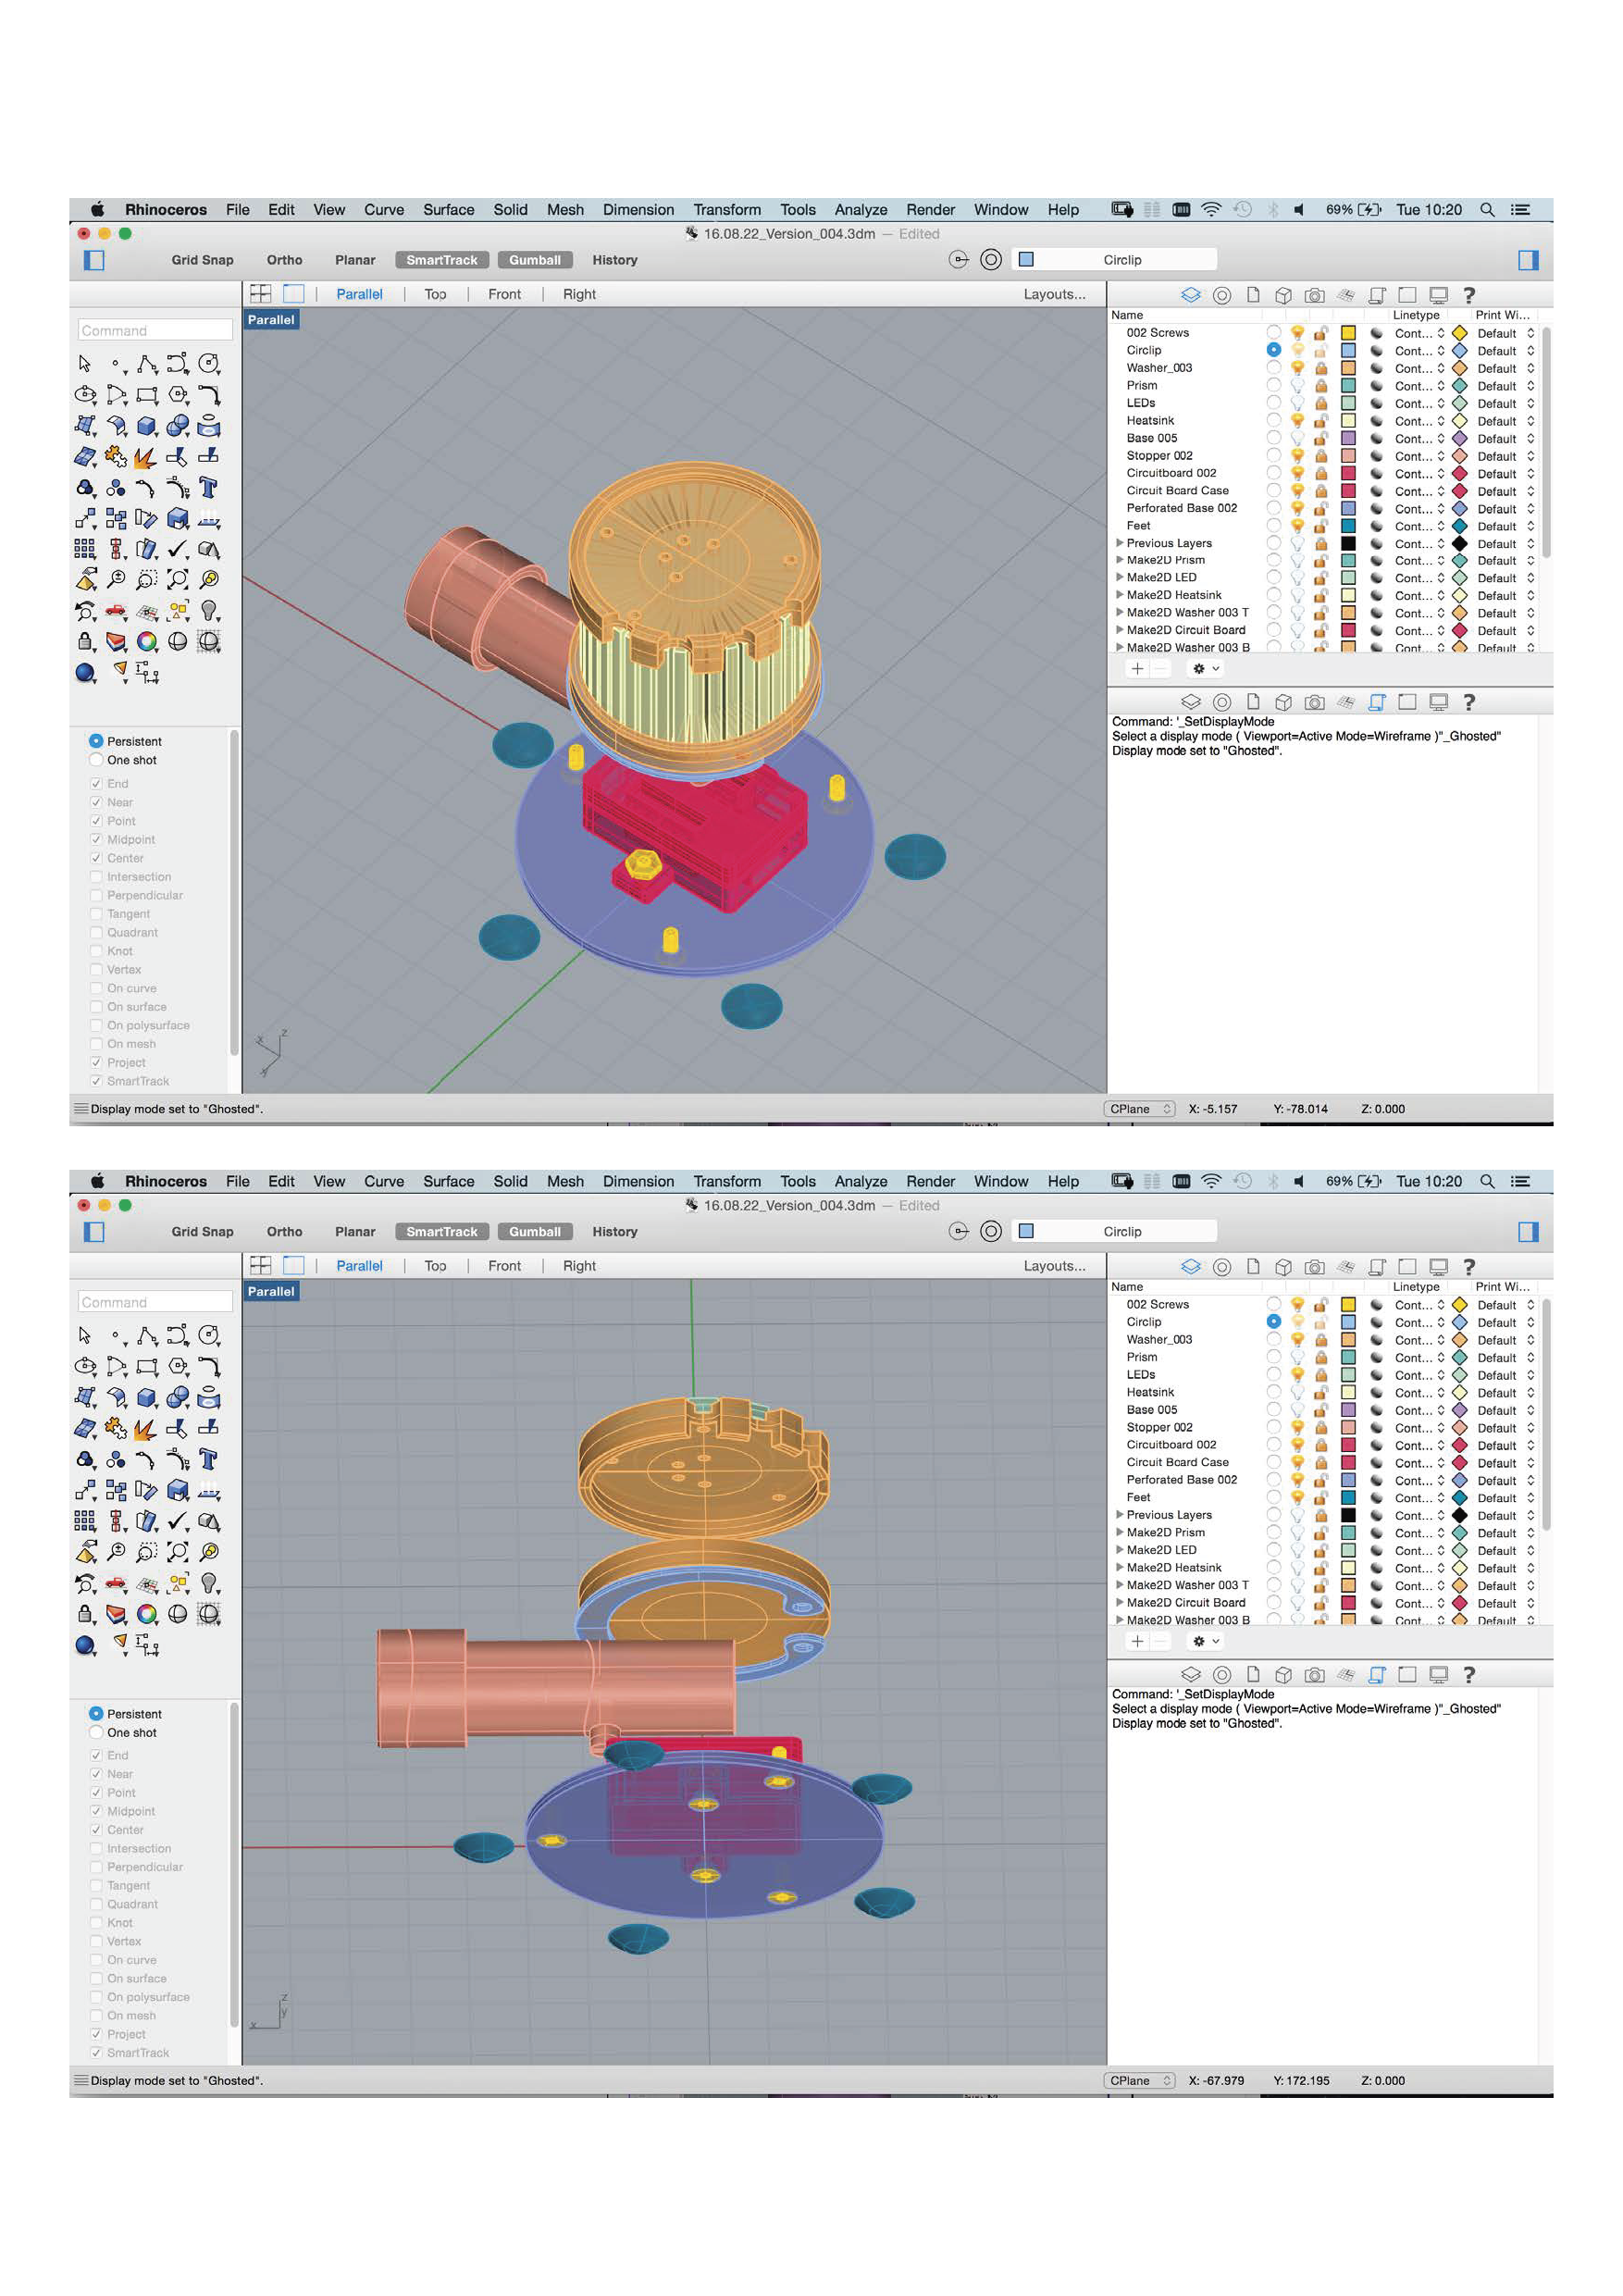
Task: Select Persistent osnap radio in upper window
Action: coord(96,741)
